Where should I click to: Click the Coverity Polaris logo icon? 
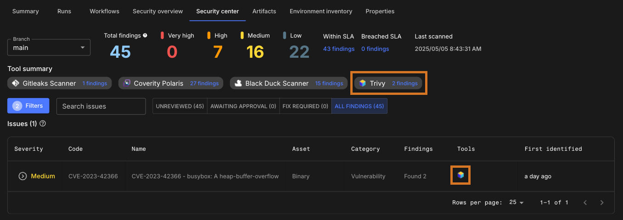127,83
